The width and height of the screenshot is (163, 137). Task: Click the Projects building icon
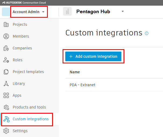tap(6, 24)
